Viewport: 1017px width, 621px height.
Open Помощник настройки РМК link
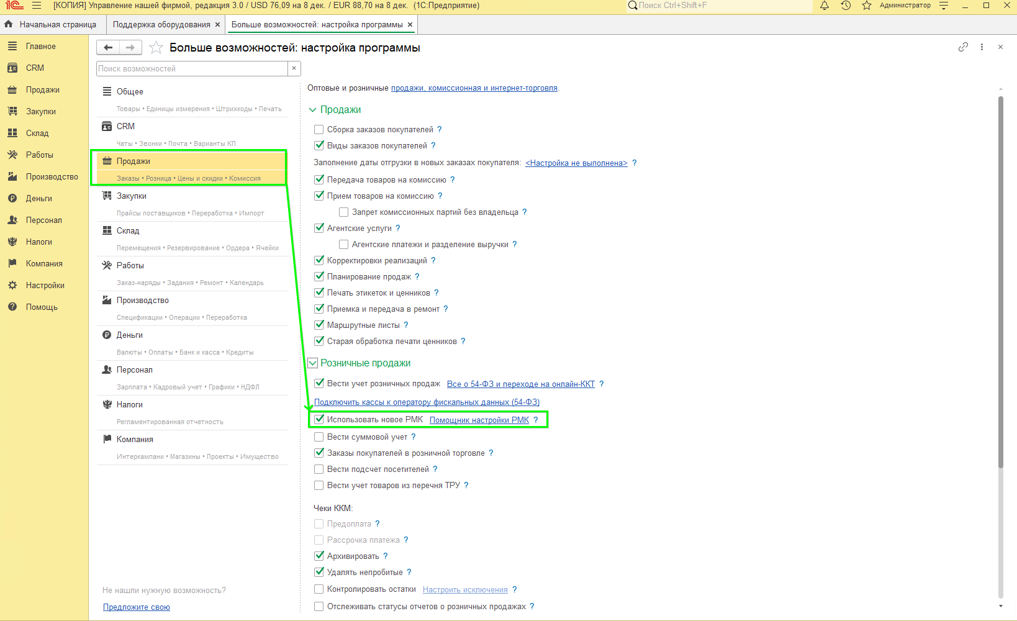(479, 420)
